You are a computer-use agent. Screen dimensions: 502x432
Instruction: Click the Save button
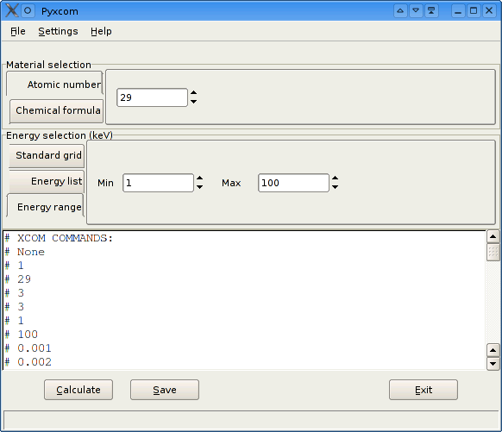[x=165, y=390]
